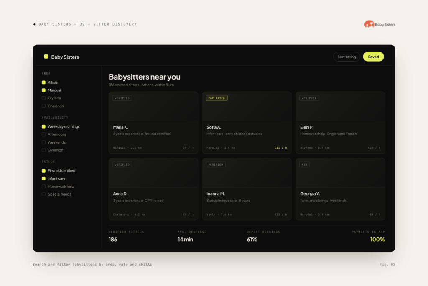This screenshot has width=428, height=286.
Task: Select the name Maria K.
Action: click(x=120, y=127)
